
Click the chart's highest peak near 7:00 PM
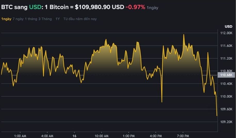point(184,35)
